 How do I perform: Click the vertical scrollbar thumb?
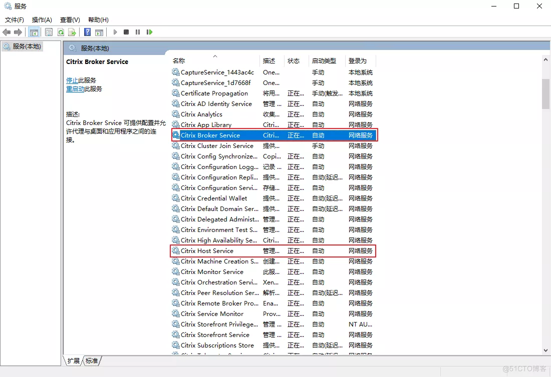pos(545,94)
